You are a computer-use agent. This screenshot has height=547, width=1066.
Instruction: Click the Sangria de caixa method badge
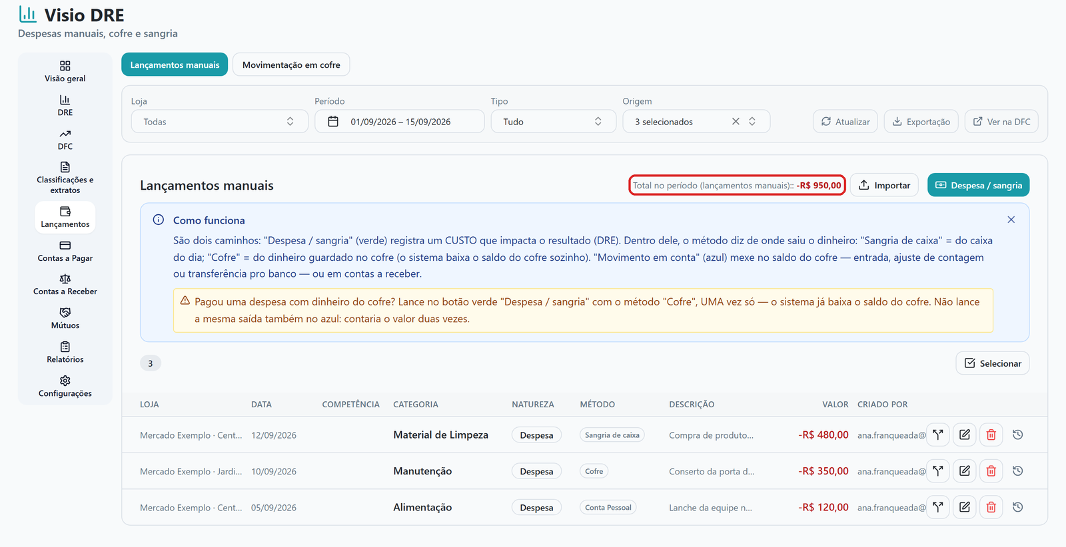[612, 435]
